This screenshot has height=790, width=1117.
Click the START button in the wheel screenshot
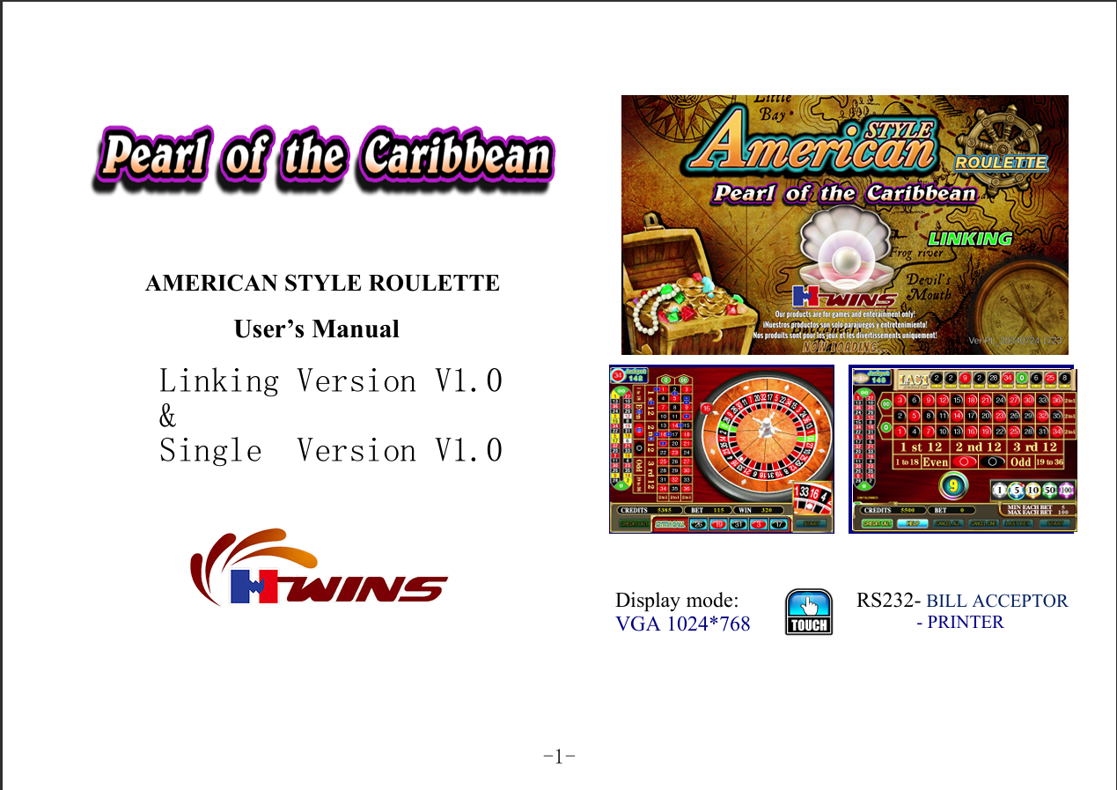(811, 524)
